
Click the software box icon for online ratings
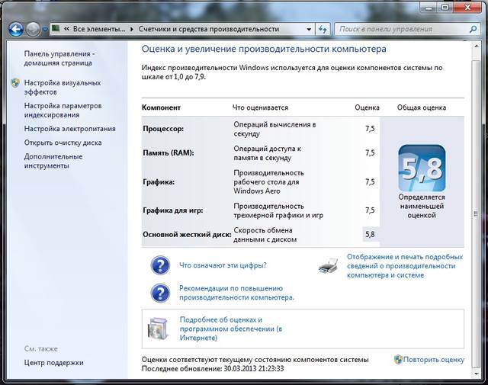click(159, 328)
